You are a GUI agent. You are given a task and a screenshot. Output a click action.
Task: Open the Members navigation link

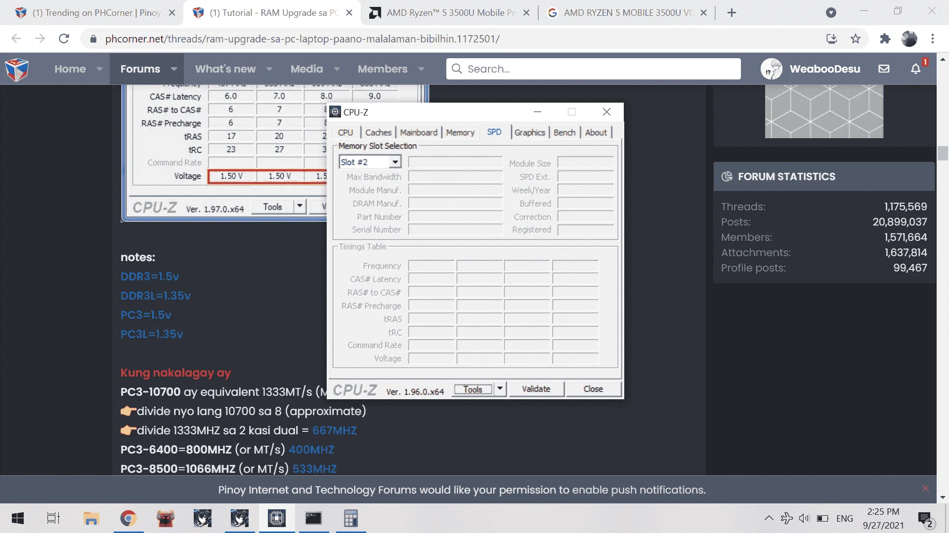point(383,69)
